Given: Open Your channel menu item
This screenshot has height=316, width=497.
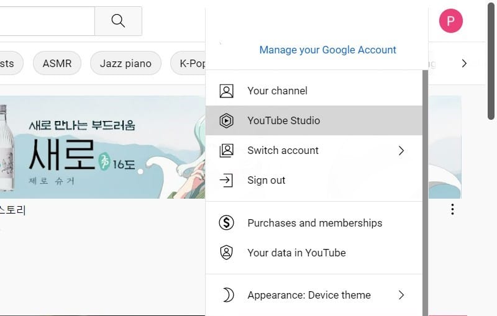Looking at the screenshot, I should coord(314,91).
